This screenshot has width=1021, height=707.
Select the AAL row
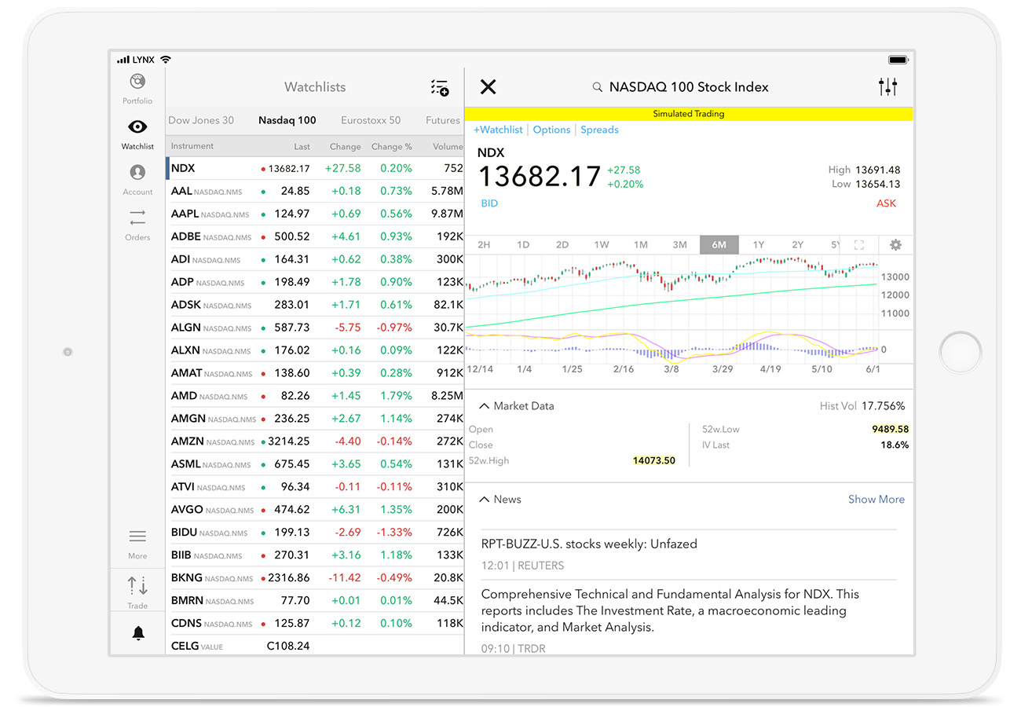(315, 191)
